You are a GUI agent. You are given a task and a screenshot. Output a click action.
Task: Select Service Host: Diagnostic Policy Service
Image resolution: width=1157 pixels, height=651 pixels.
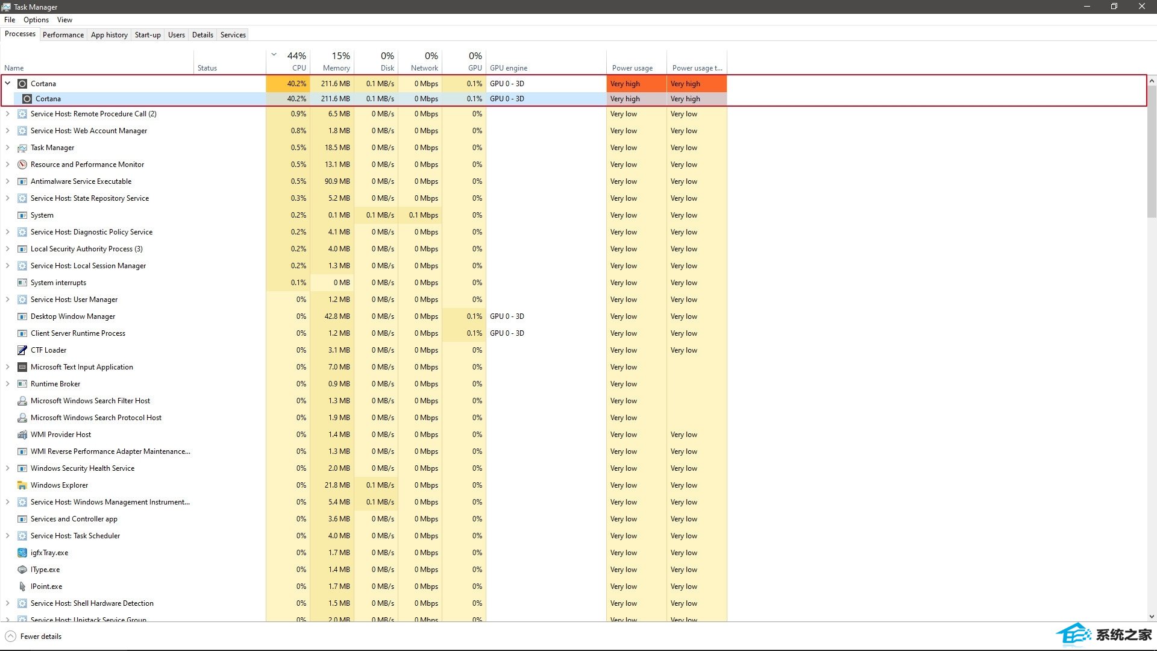click(363, 232)
